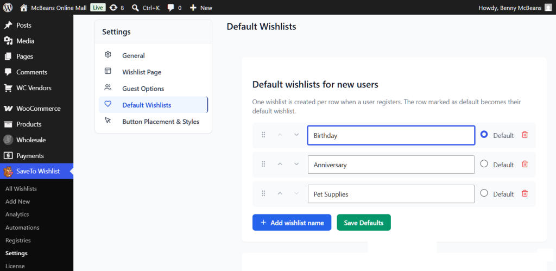Screen dimensions: 556x271
Task: Click the disabled down arrow on Pet Supplies row
Action: [296, 194]
